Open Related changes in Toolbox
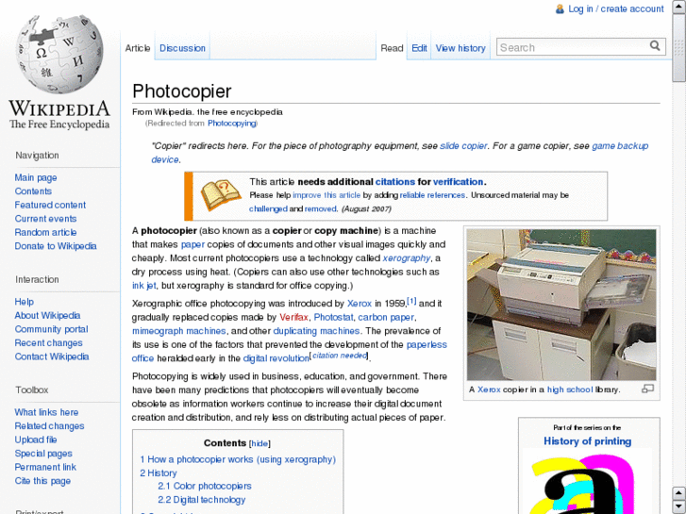Screen dimensions: 686x514 pos(49,426)
